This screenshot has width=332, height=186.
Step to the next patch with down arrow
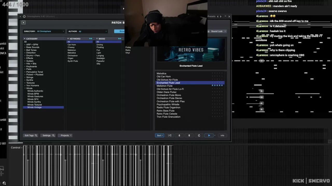[x=179, y=135]
